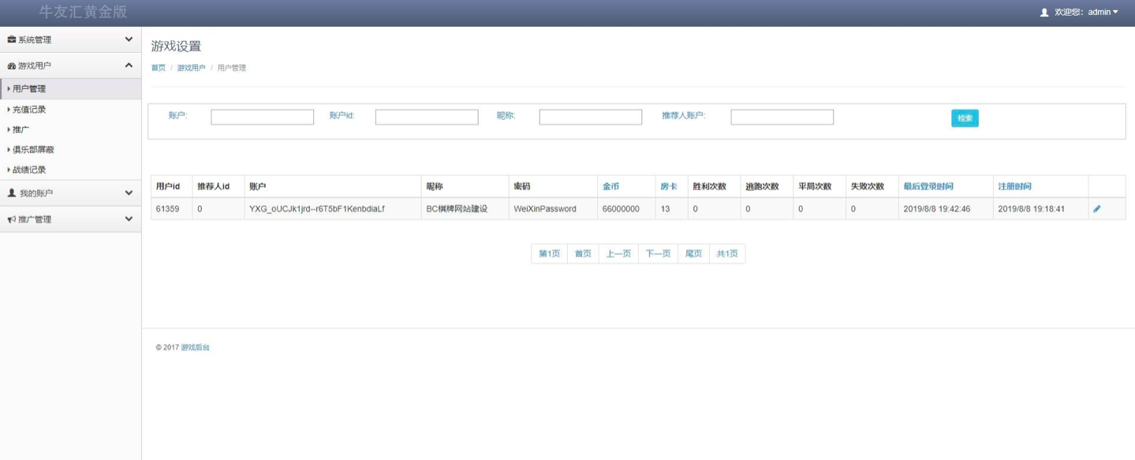The height and width of the screenshot is (460, 1135).
Task: Collapse the 游戏用户 menu chevron
Action: pyautogui.click(x=129, y=66)
